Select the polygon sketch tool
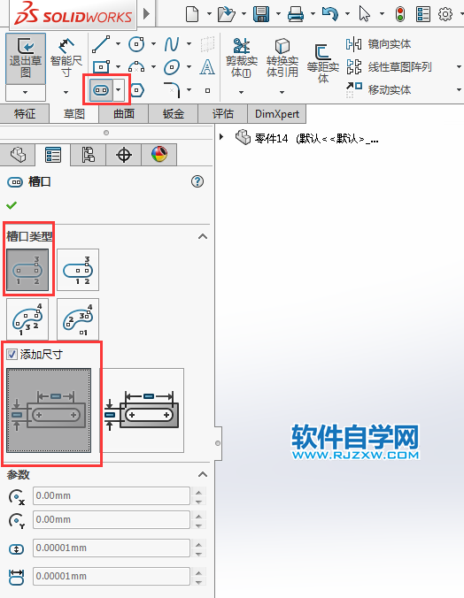This screenshot has width=464, height=598. (136, 90)
